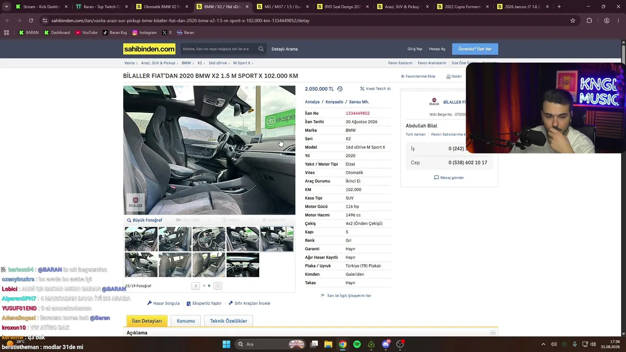Image resolution: width=626 pixels, height=352 pixels.
Task: Open the M Sport X breadcrumb
Action: click(x=242, y=63)
